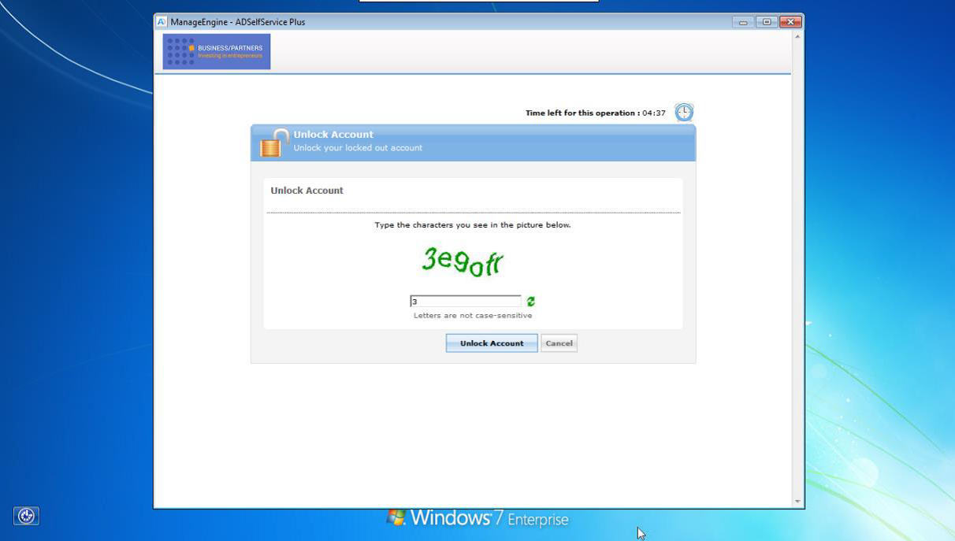
Task: Click the Ease of Access icon
Action: [26, 516]
